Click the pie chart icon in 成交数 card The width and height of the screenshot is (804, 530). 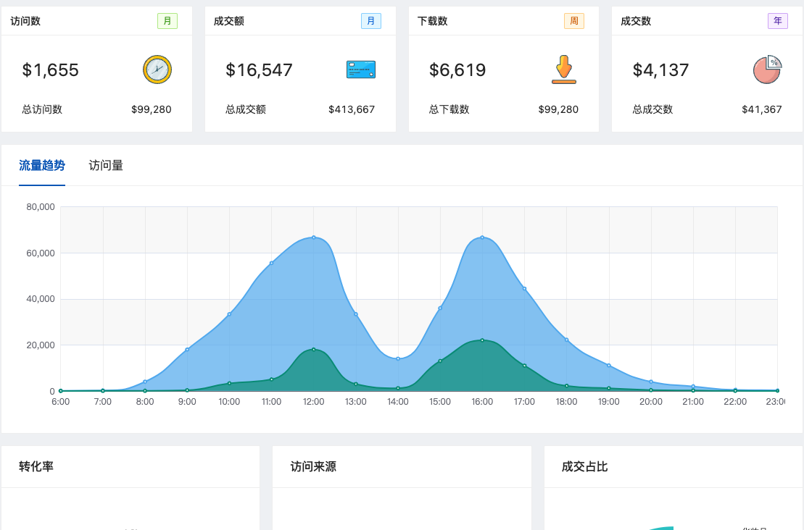[x=767, y=70]
